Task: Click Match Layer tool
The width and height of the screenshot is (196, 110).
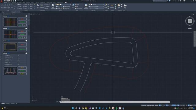Action: pos(66,8)
